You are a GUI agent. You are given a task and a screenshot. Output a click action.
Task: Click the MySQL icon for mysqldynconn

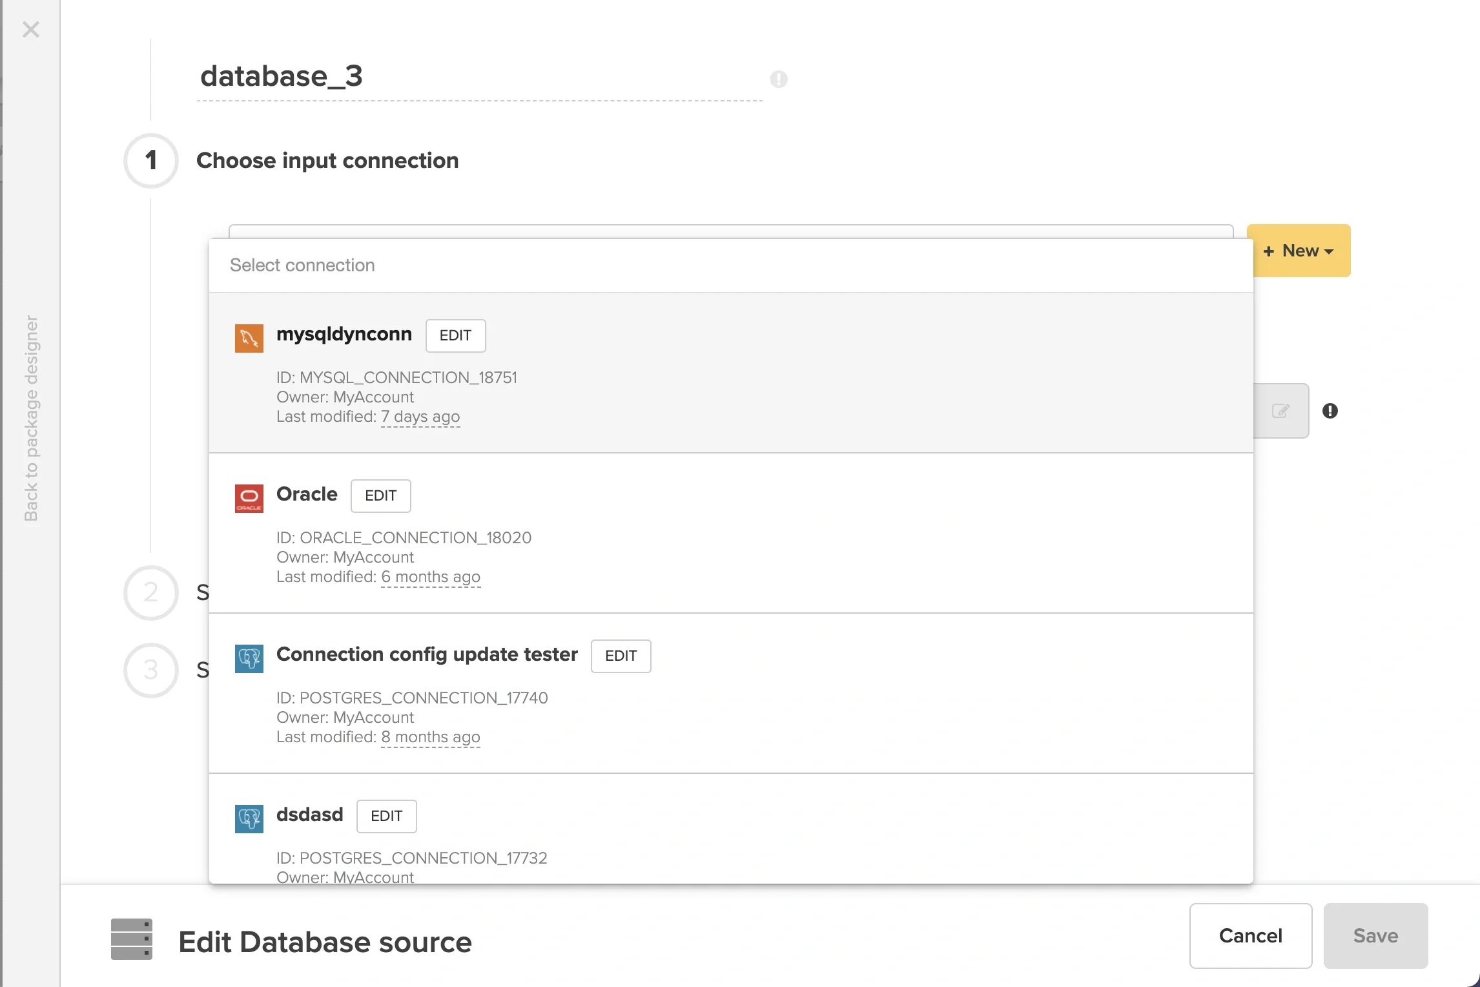(x=249, y=338)
